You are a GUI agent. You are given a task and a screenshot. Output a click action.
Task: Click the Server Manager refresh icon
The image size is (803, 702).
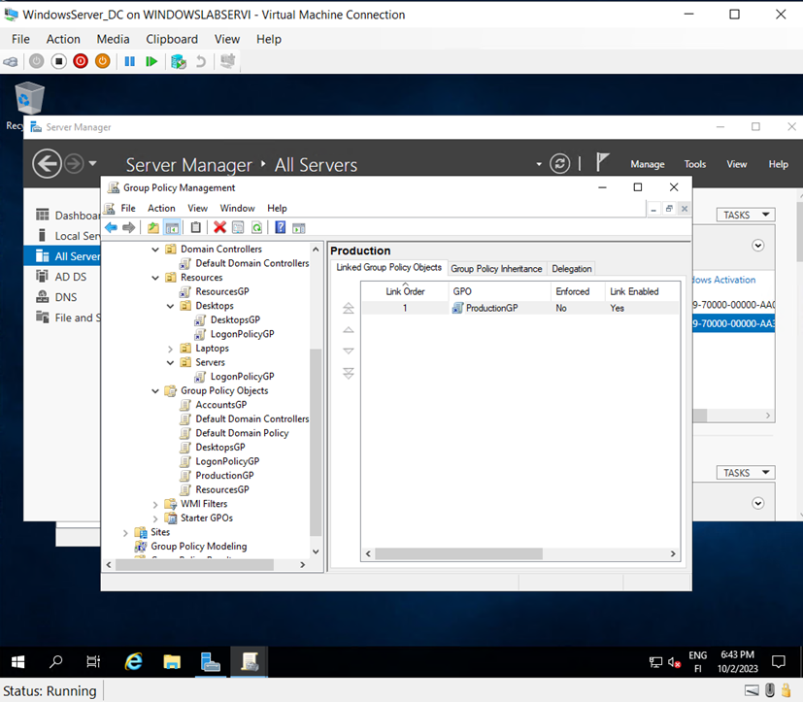[559, 164]
